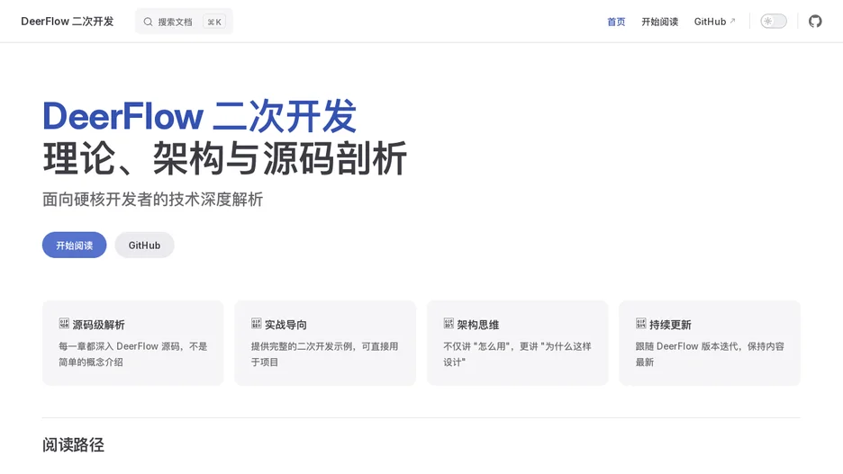The image size is (843, 474).
Task: Click the blue DeerFlow 二次开发 hero title
Action: [199, 116]
